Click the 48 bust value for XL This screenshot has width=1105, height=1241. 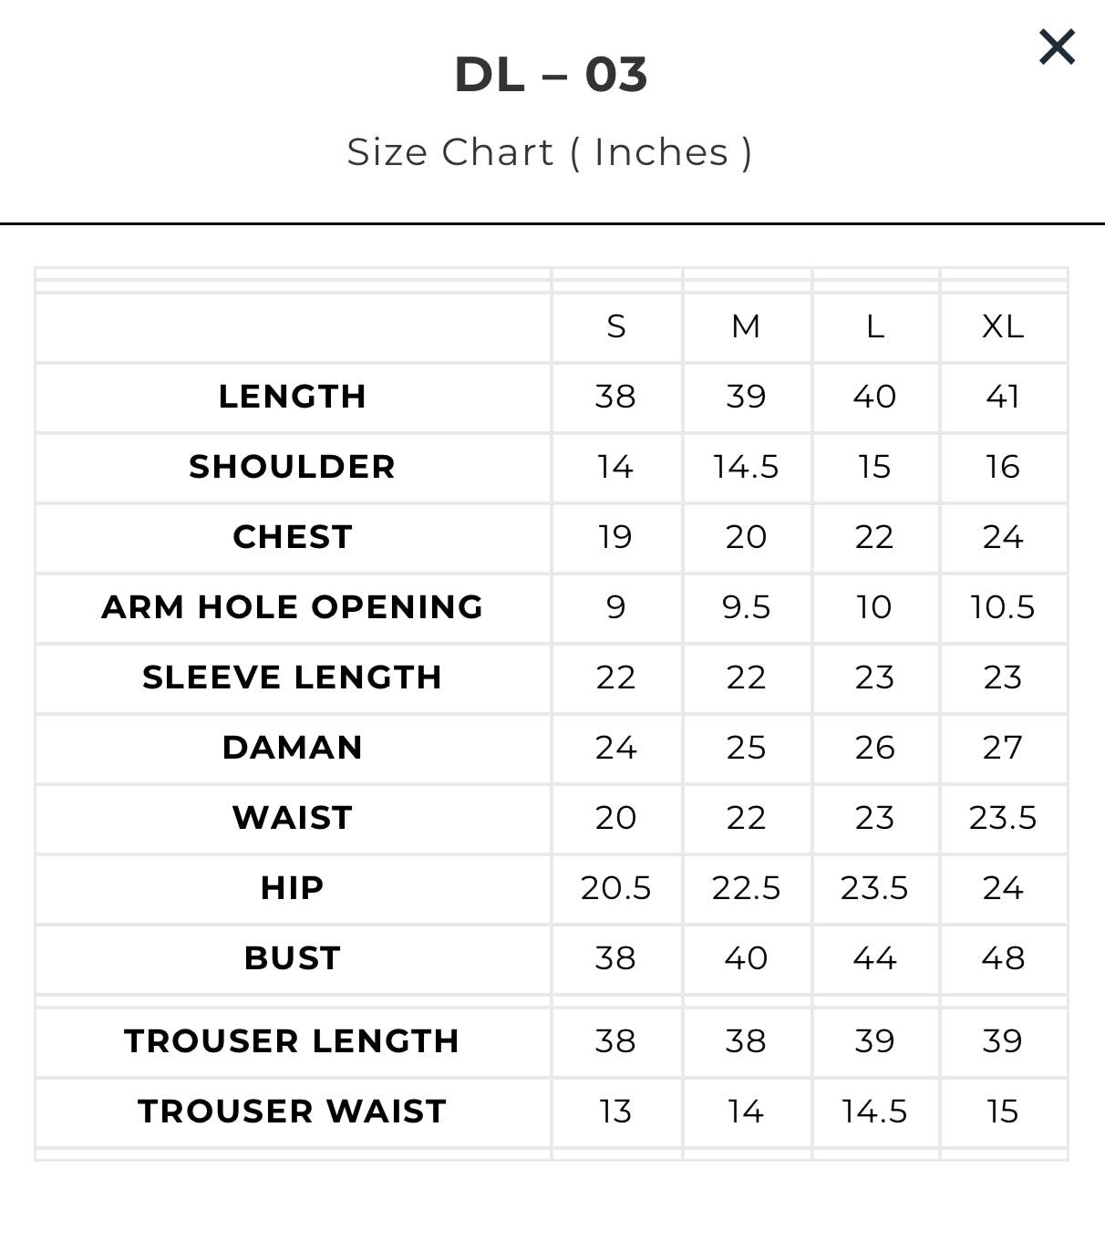[x=1003, y=958]
